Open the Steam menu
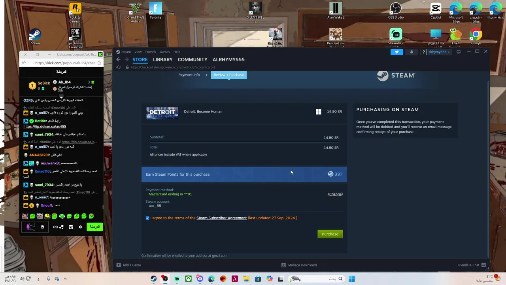Viewport: 506px width, 285px height. click(126, 52)
